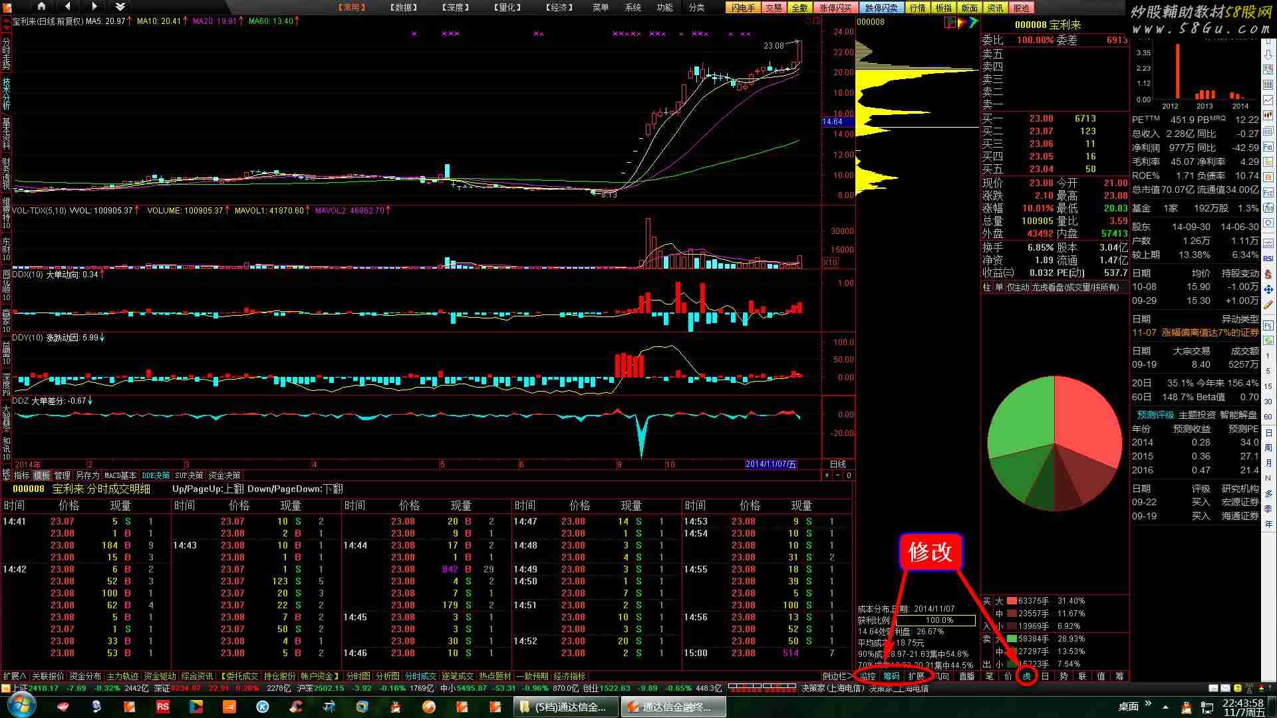The width and height of the screenshot is (1277, 718).
Task: Select the 资金决策 template
Action: tap(224, 475)
